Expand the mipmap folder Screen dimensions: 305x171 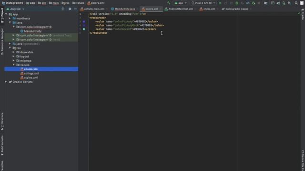(14, 61)
